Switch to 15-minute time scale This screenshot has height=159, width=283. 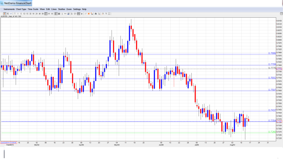tap(27, 13)
